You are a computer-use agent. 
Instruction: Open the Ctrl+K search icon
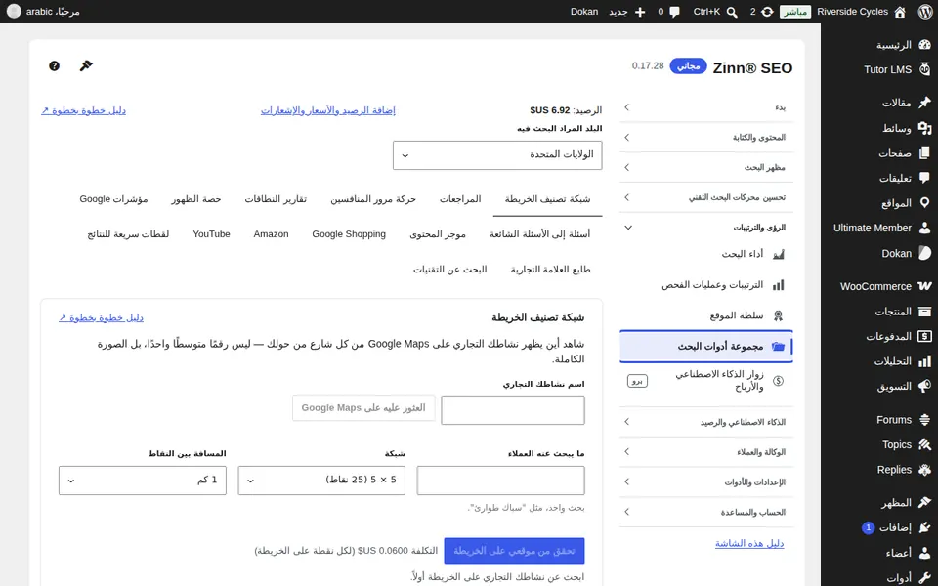click(732, 12)
